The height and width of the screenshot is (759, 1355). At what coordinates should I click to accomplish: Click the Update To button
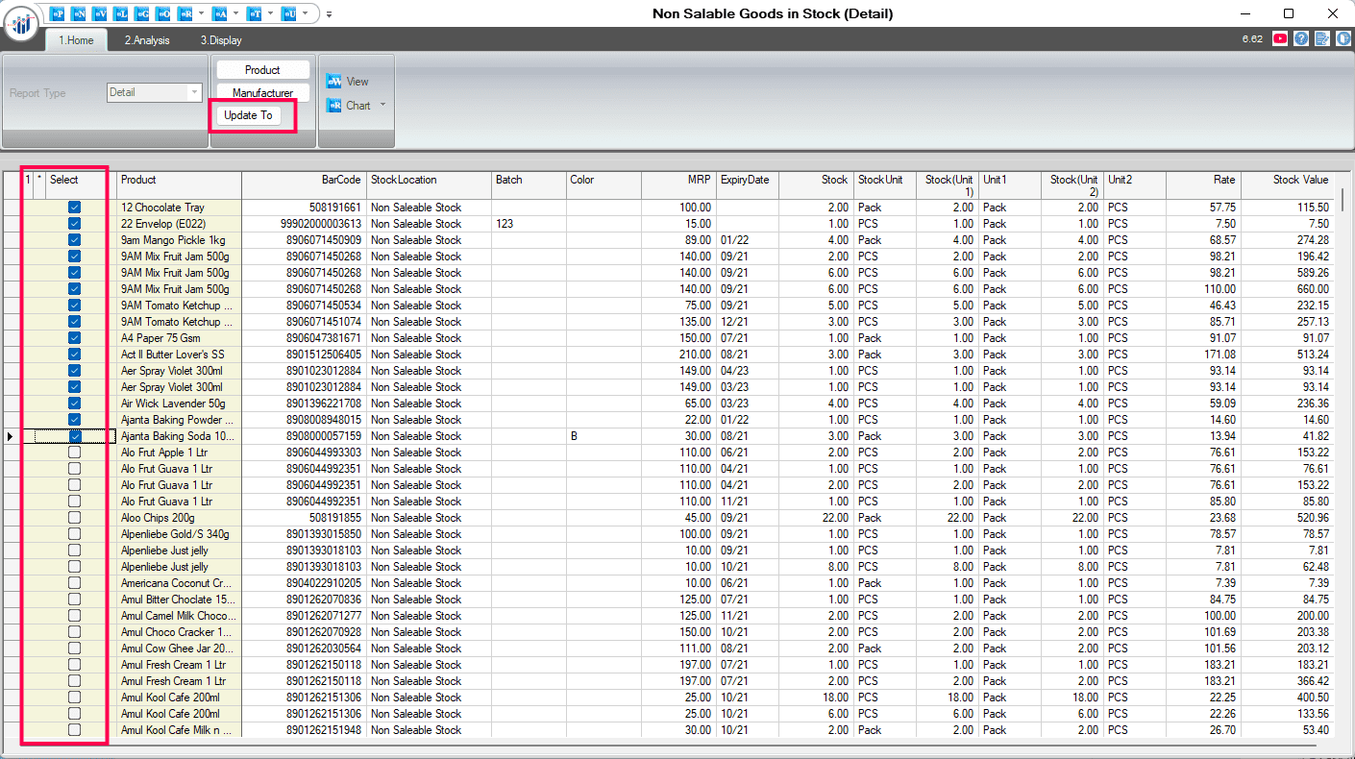(248, 115)
